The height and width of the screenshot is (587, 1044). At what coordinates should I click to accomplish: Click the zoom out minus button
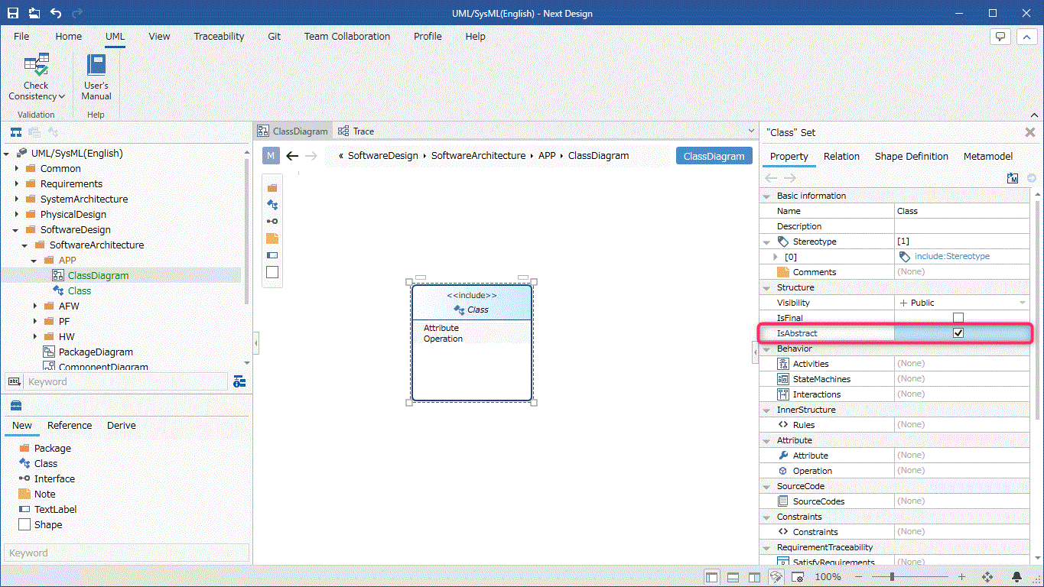tap(859, 577)
